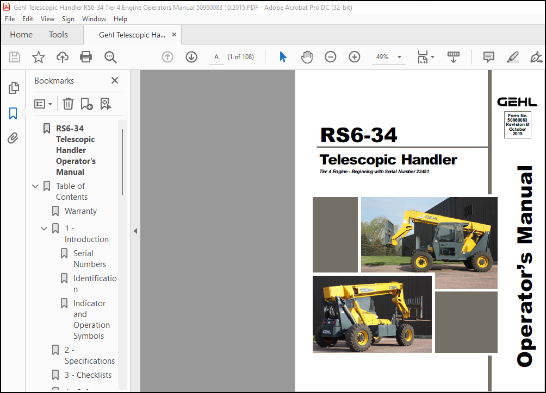Click the bookmarks panel vertical scrollbar
The height and width of the screenshot is (393, 546).
122,162
